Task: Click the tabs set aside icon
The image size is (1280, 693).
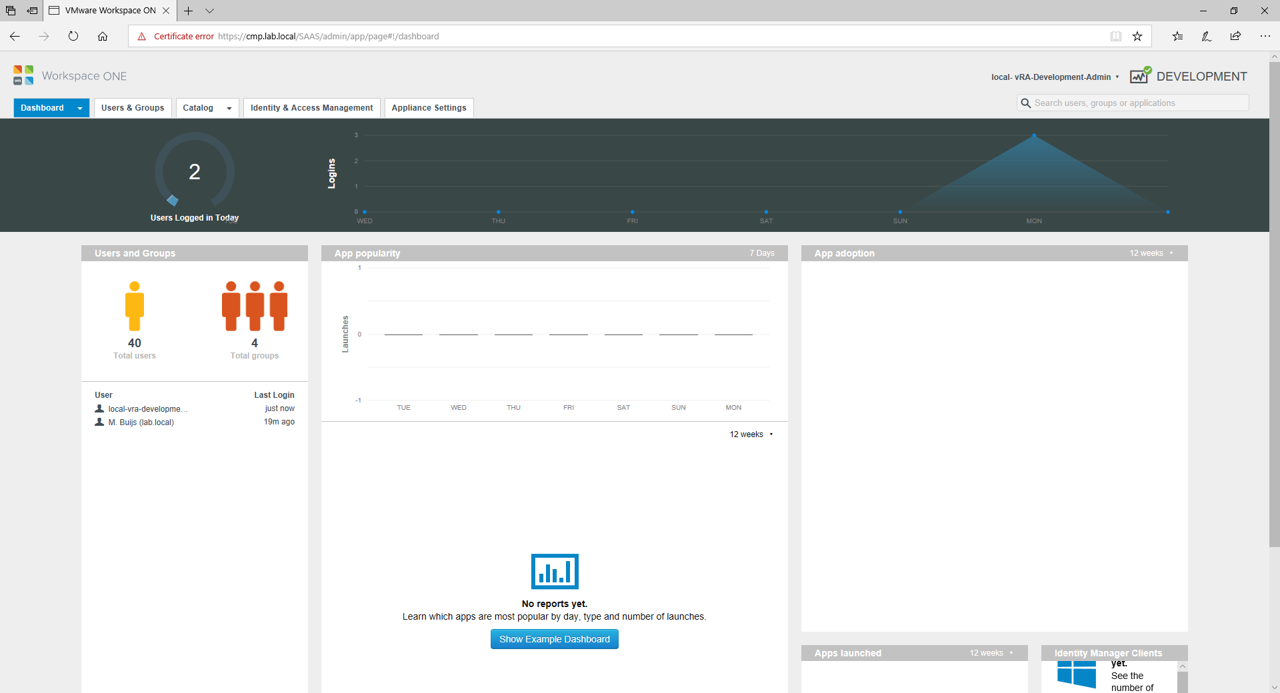Action: point(11,11)
